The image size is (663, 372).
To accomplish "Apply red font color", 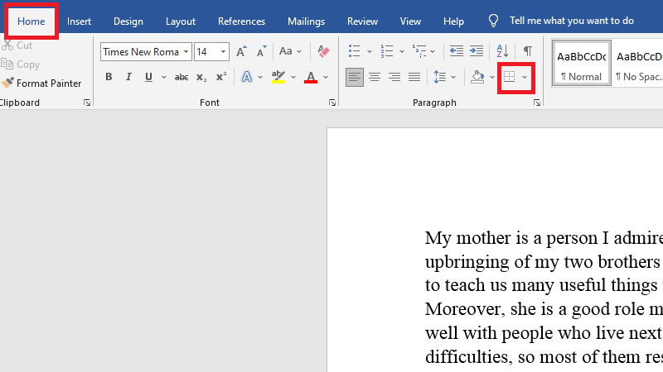I will coord(311,78).
